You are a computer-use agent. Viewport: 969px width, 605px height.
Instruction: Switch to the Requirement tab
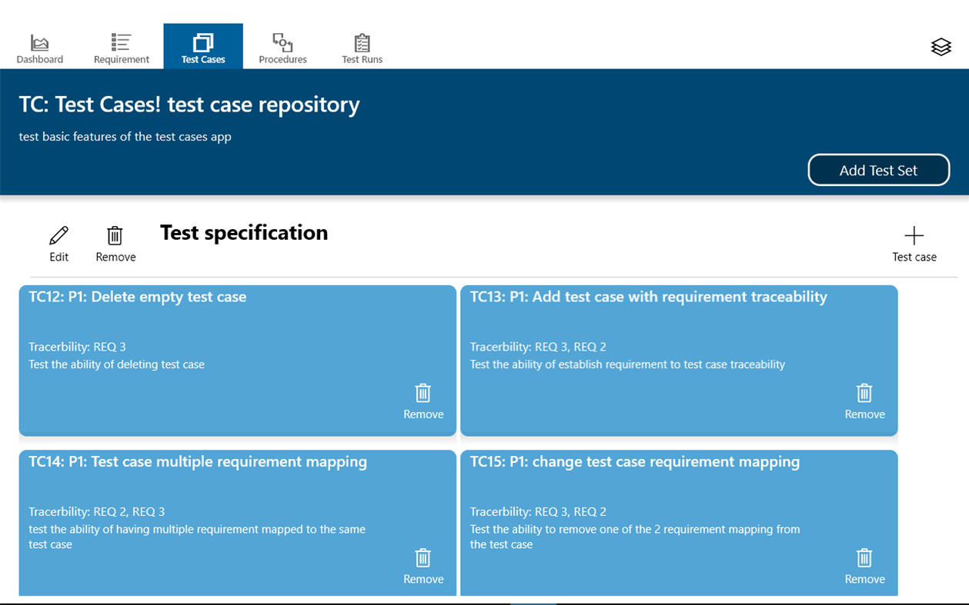(x=122, y=48)
